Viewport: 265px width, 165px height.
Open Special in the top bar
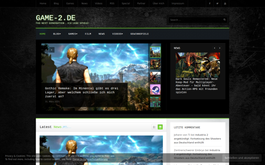tap(126, 4)
